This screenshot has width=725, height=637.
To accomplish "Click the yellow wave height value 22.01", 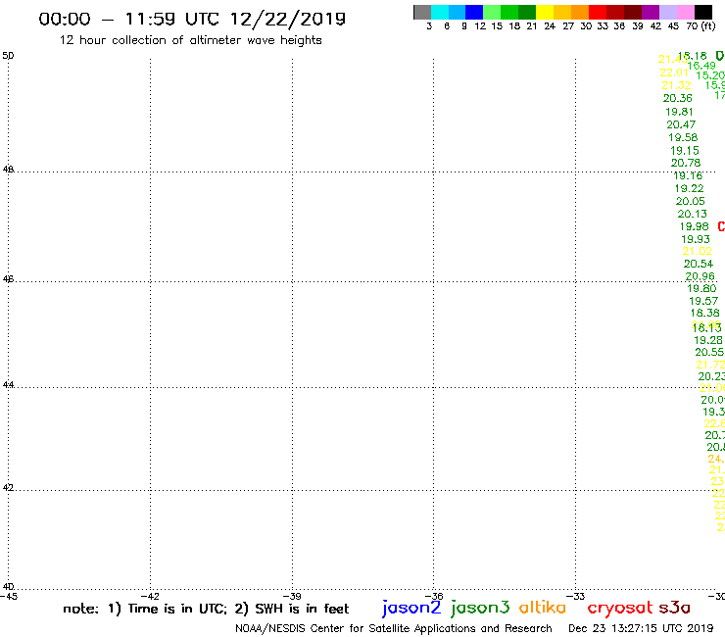I will 674,73.
